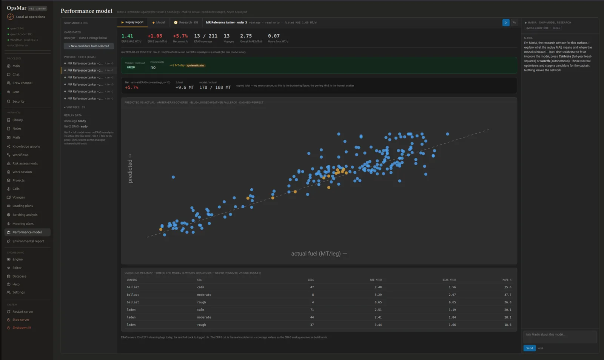Open Main via its sidebar icon
The width and height of the screenshot is (604, 360).
coord(8,66)
